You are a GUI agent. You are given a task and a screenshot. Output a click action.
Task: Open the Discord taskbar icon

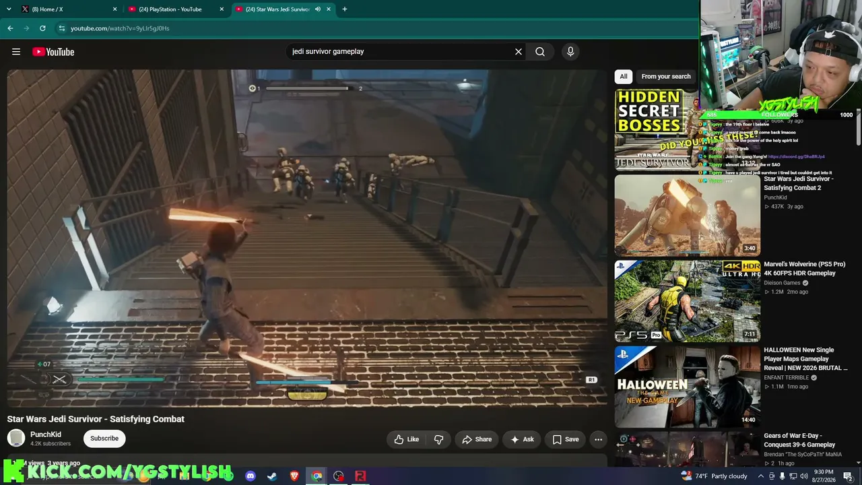251,476
